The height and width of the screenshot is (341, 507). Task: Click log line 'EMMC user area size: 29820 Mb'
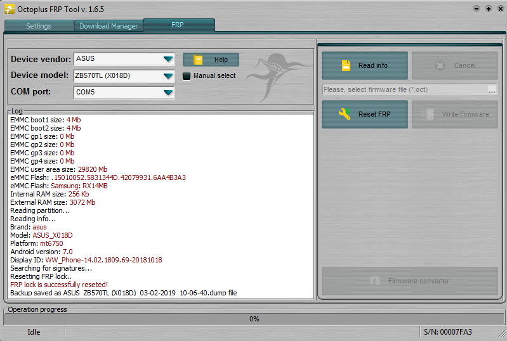pyautogui.click(x=58, y=169)
